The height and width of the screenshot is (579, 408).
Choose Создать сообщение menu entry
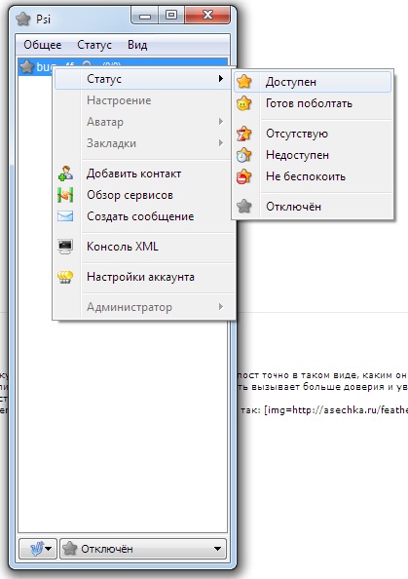[x=144, y=216]
